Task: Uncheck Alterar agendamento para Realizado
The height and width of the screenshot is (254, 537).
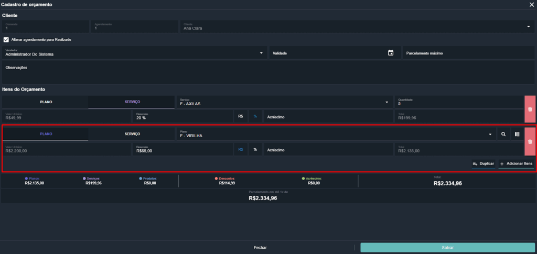Action: pos(6,39)
